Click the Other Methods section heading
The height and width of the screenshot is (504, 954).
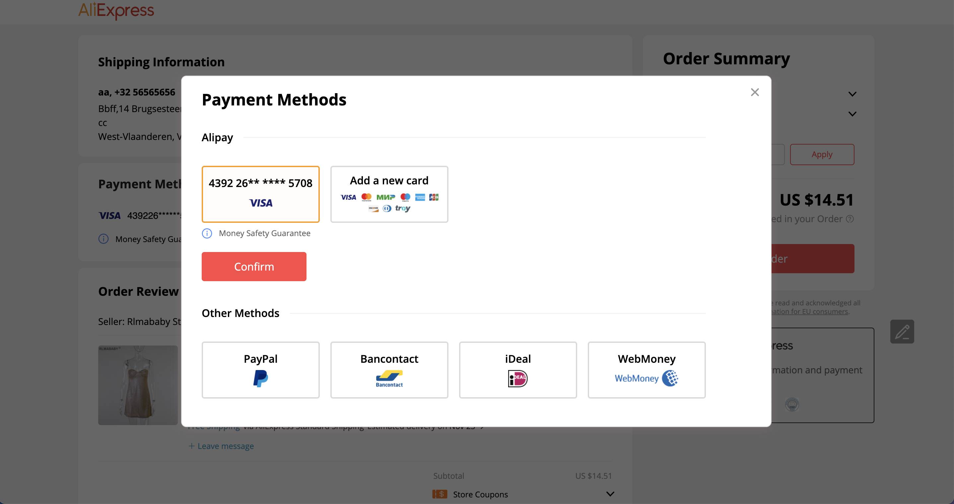pos(240,313)
